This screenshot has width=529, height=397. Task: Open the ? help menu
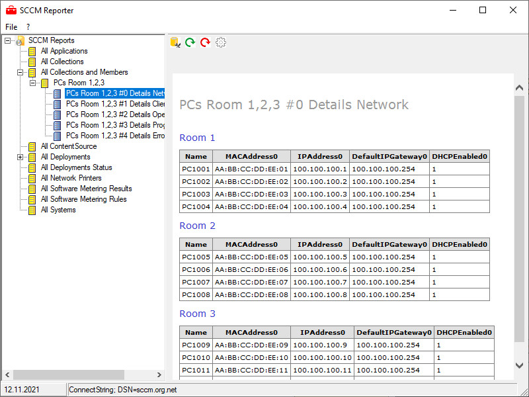[28, 26]
